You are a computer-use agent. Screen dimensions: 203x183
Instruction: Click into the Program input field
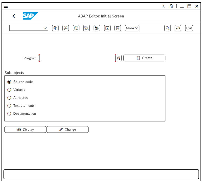pos(77,58)
